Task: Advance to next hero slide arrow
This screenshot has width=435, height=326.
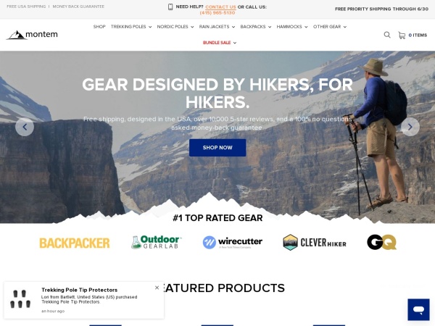Action: 410,127
